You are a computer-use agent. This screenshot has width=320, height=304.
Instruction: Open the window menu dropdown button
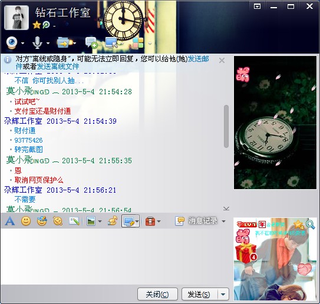click(x=257, y=6)
